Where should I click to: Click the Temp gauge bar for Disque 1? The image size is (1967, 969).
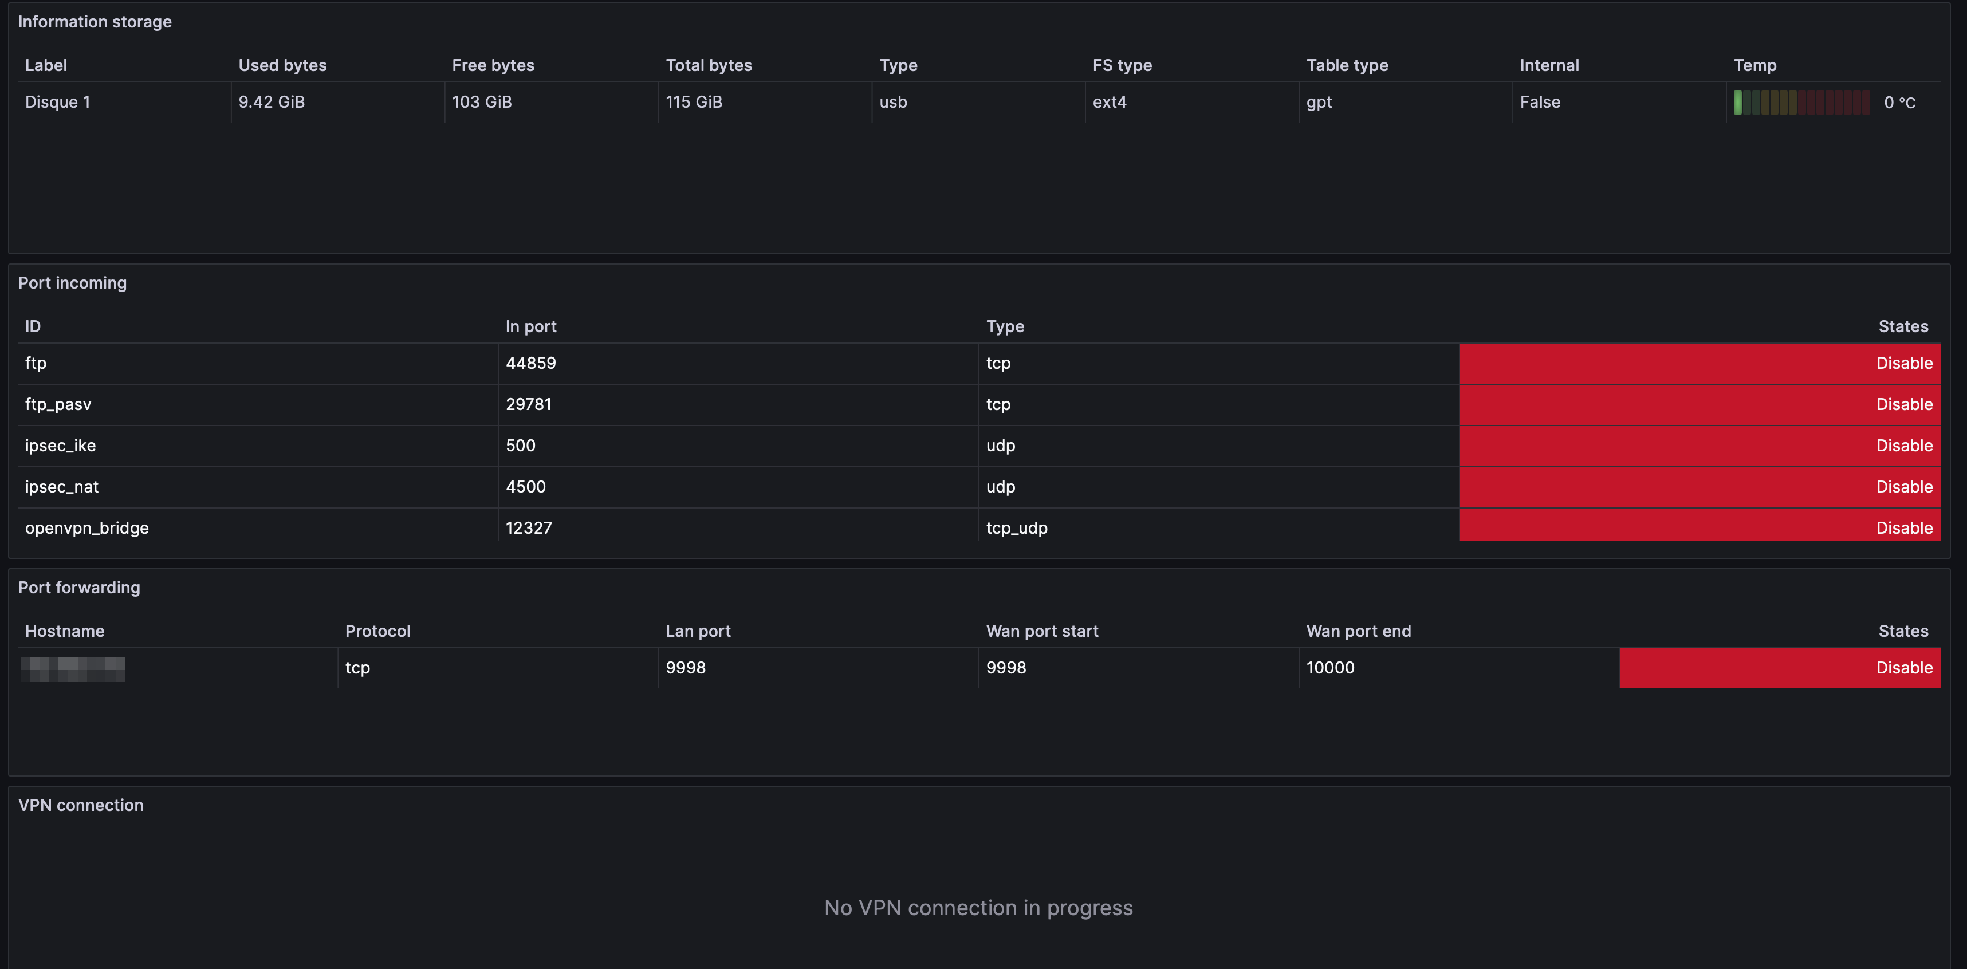tap(1801, 103)
